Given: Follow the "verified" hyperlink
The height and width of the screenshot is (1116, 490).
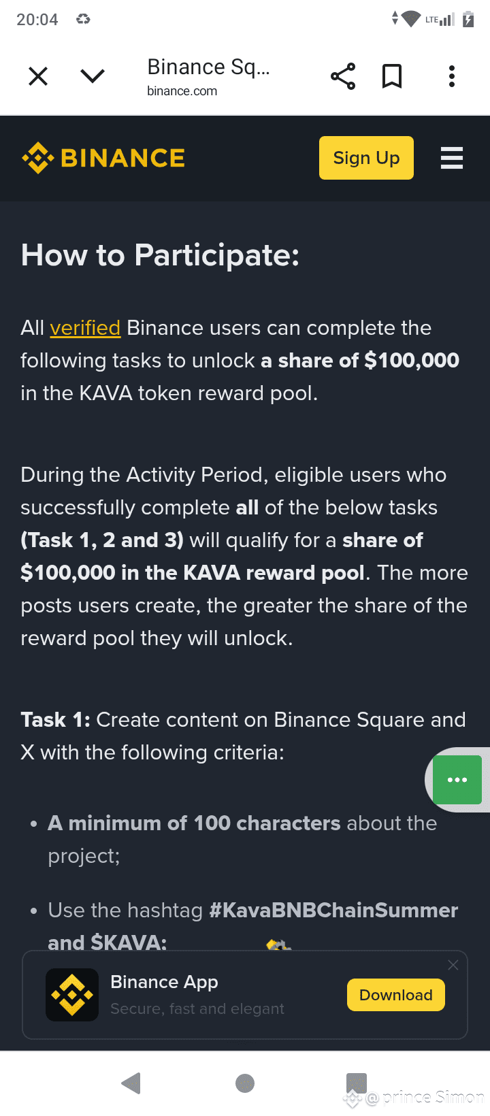Looking at the screenshot, I should pos(85,328).
